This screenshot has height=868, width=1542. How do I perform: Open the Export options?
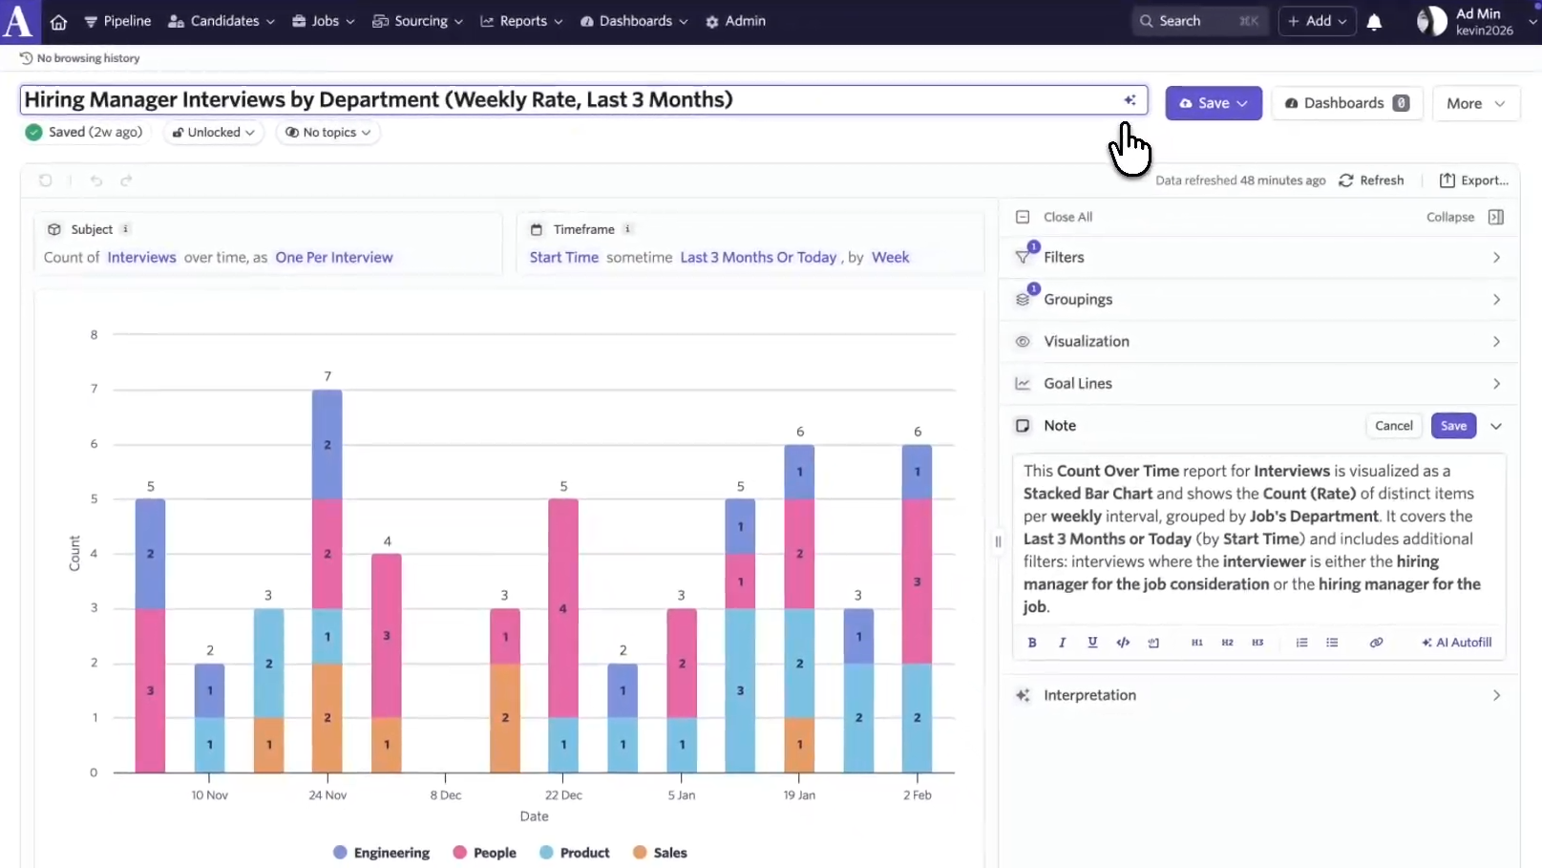point(1475,180)
